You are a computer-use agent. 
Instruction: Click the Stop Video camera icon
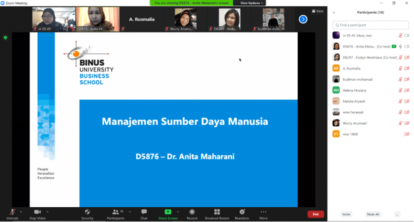pyautogui.click(x=37, y=212)
